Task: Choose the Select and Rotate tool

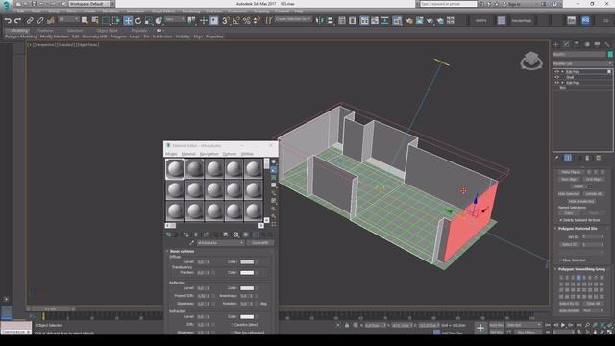Action: click(x=138, y=21)
